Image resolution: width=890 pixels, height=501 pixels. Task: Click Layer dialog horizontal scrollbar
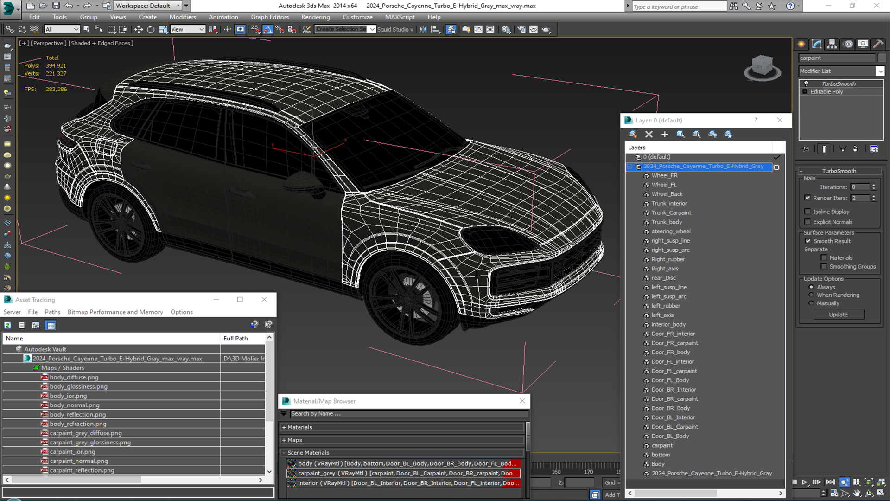pyautogui.click(x=705, y=493)
